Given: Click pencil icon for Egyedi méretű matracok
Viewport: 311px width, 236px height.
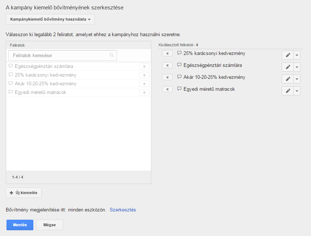Looking at the screenshot, I should pos(287,91).
